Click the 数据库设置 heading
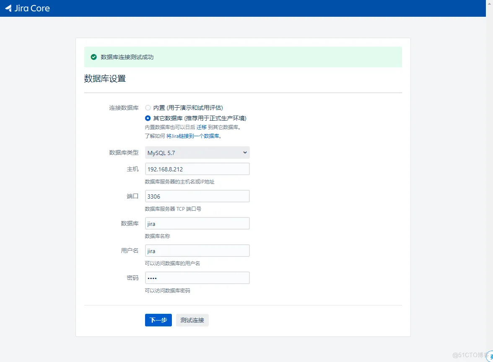 (x=105, y=79)
